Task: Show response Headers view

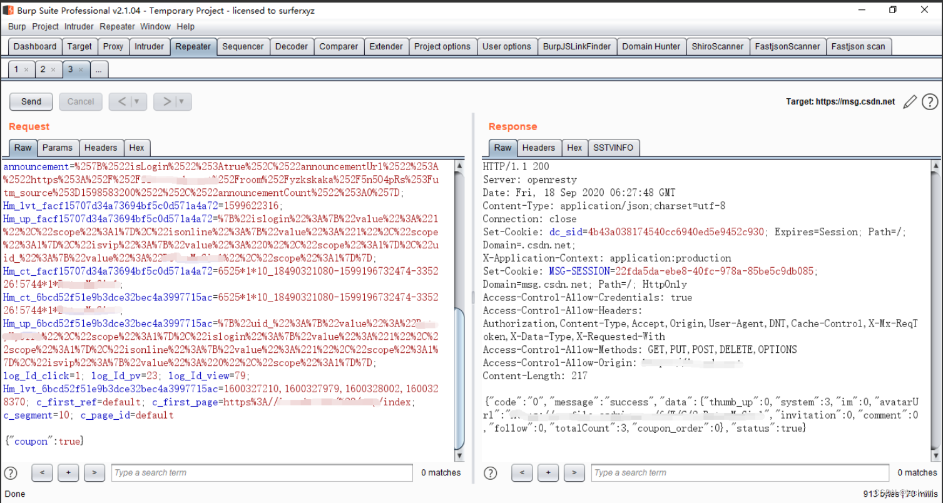Action: (x=539, y=148)
